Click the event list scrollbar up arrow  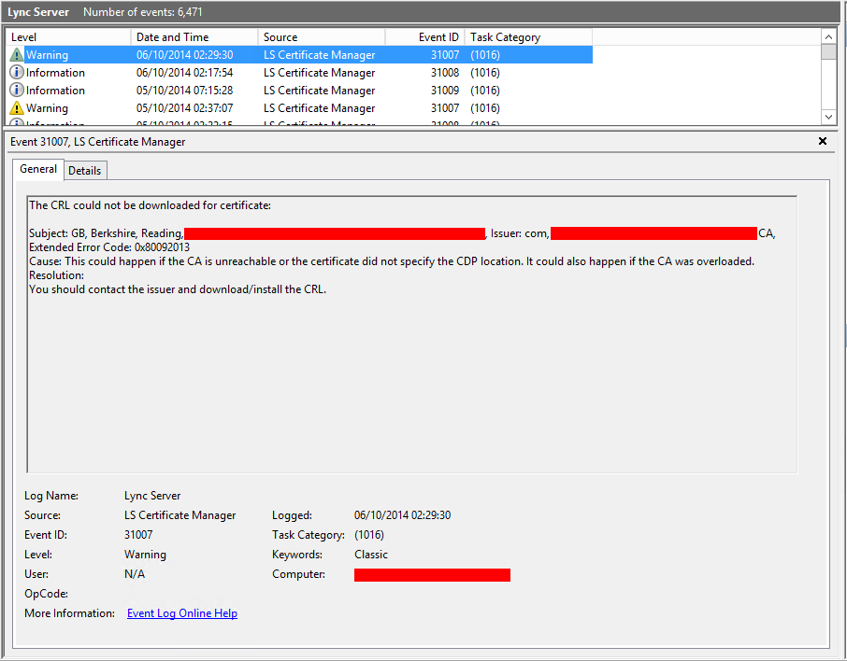(x=828, y=36)
